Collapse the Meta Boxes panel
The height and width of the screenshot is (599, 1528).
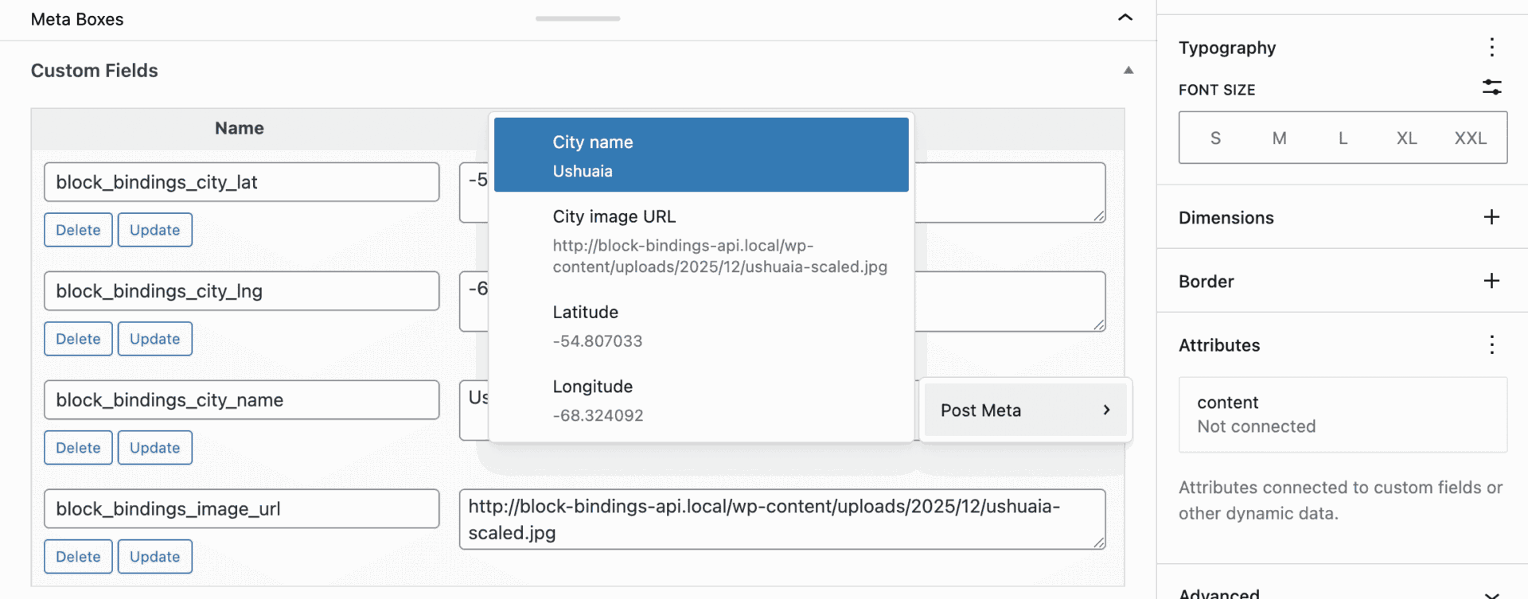[x=1125, y=17]
